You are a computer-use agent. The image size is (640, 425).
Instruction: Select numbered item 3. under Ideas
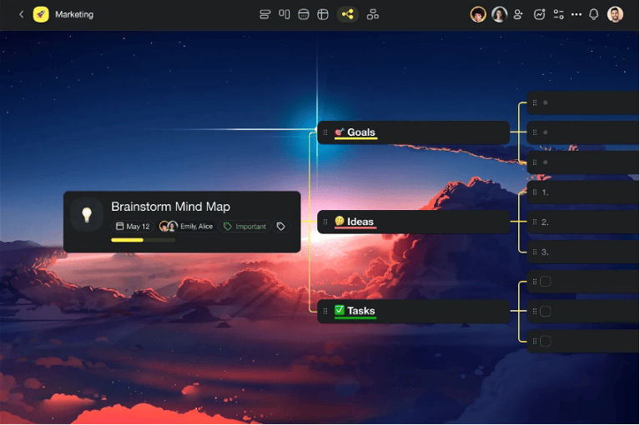583,252
